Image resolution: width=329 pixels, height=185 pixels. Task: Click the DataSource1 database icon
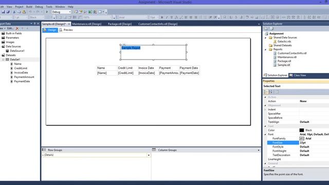[x=7, y=51]
